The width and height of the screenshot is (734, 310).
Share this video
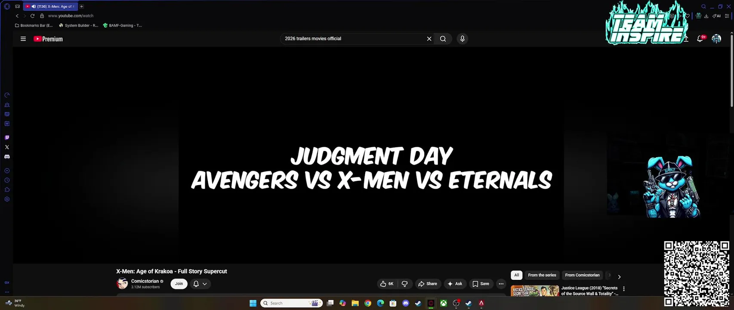click(x=428, y=284)
